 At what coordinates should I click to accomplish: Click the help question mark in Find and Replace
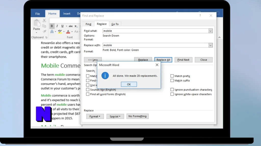[200, 15]
